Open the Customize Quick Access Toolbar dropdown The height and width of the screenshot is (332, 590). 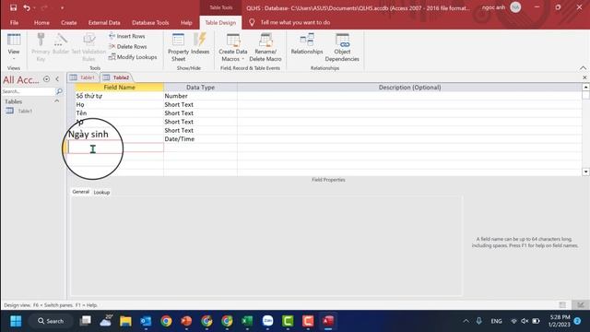[x=62, y=7]
